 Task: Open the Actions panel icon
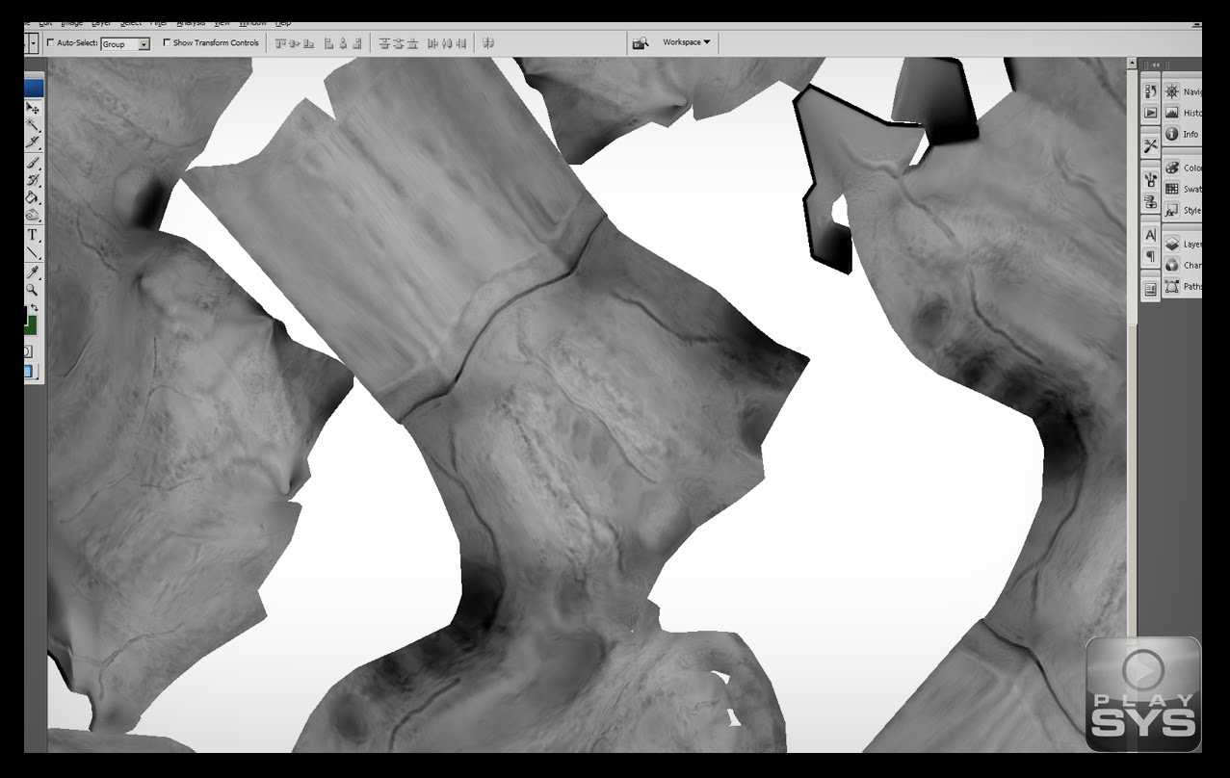[1150, 113]
